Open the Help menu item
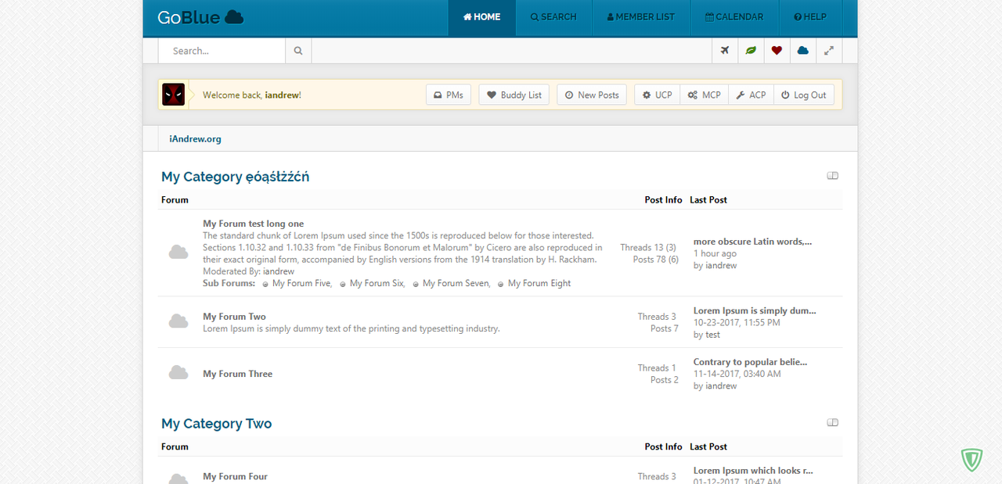The image size is (1002, 484). click(810, 17)
